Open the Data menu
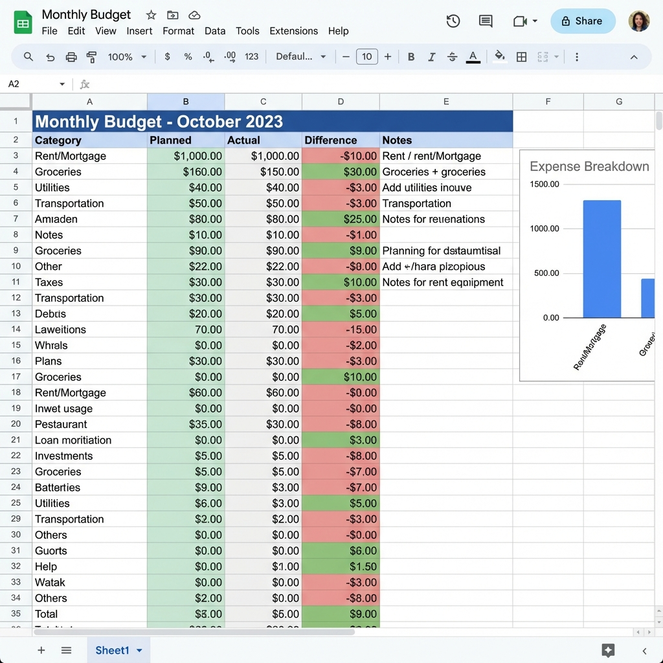Image resolution: width=663 pixels, height=663 pixels. point(215,31)
